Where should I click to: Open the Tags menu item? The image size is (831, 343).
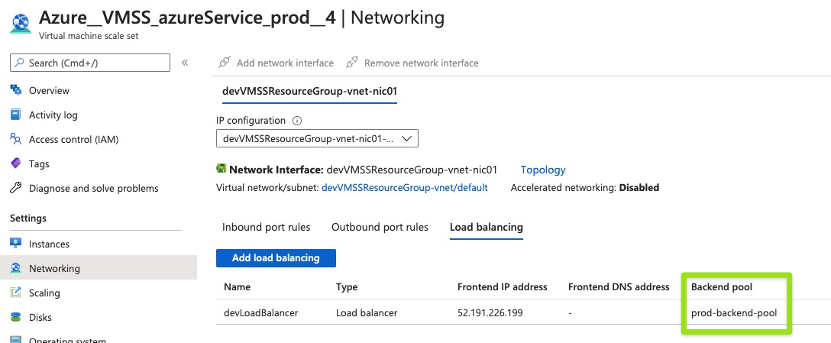point(39,163)
